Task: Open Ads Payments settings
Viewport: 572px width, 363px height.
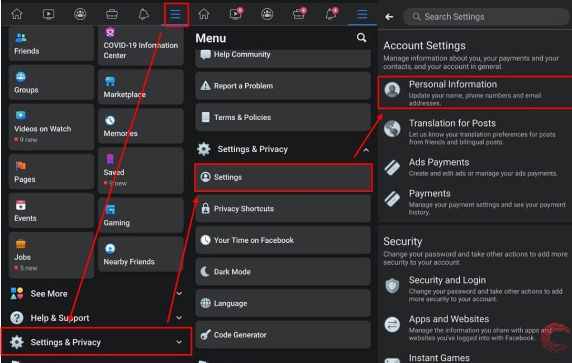Action: (475, 167)
